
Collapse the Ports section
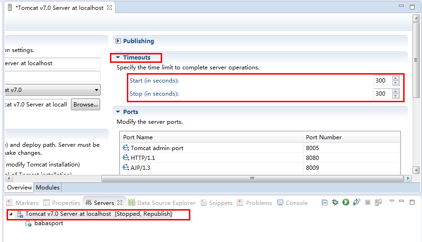coord(118,112)
